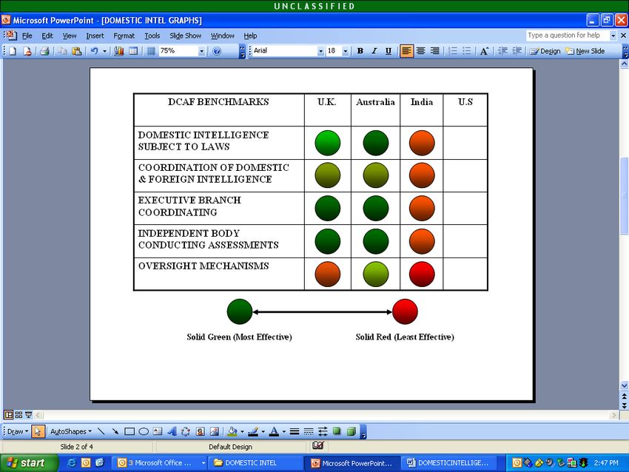Open Microsoft PowerPoint Help icon
The image size is (629, 472).
217,51
